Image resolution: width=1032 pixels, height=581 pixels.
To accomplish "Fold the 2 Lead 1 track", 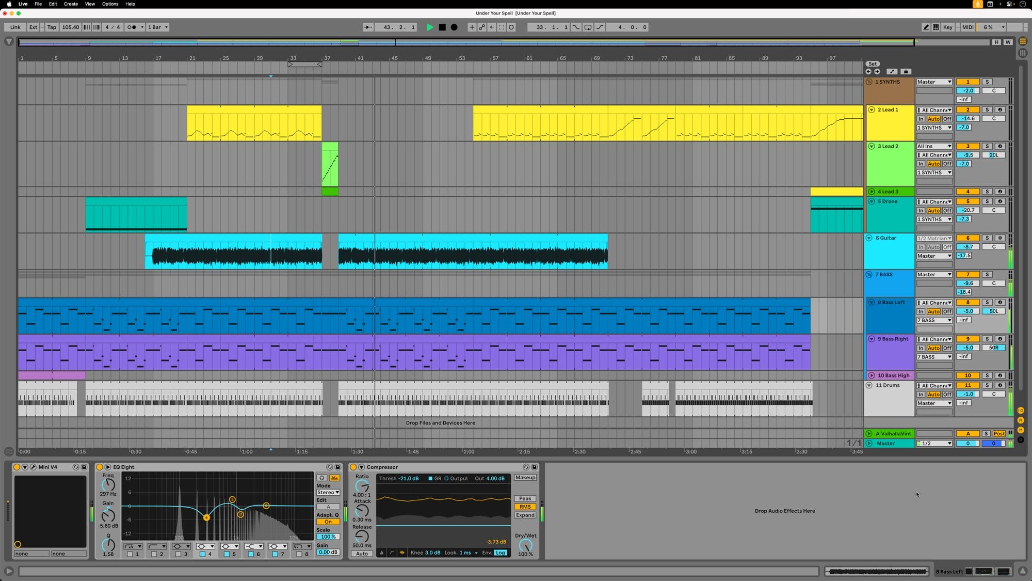I will pos(871,110).
